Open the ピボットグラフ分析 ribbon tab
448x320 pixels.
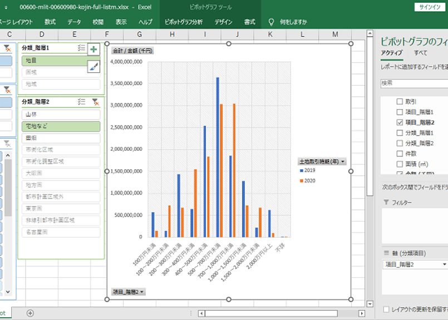(x=184, y=22)
